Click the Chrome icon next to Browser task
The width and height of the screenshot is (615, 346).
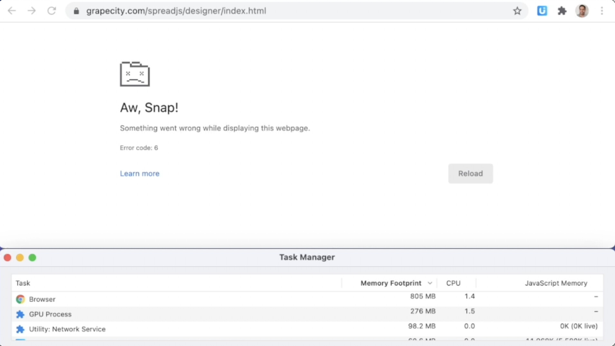[x=20, y=299]
